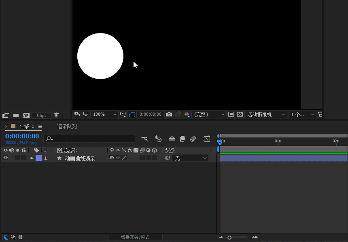Open the 1 个... view layout dropdown
348x242 pixels.
[302, 115]
